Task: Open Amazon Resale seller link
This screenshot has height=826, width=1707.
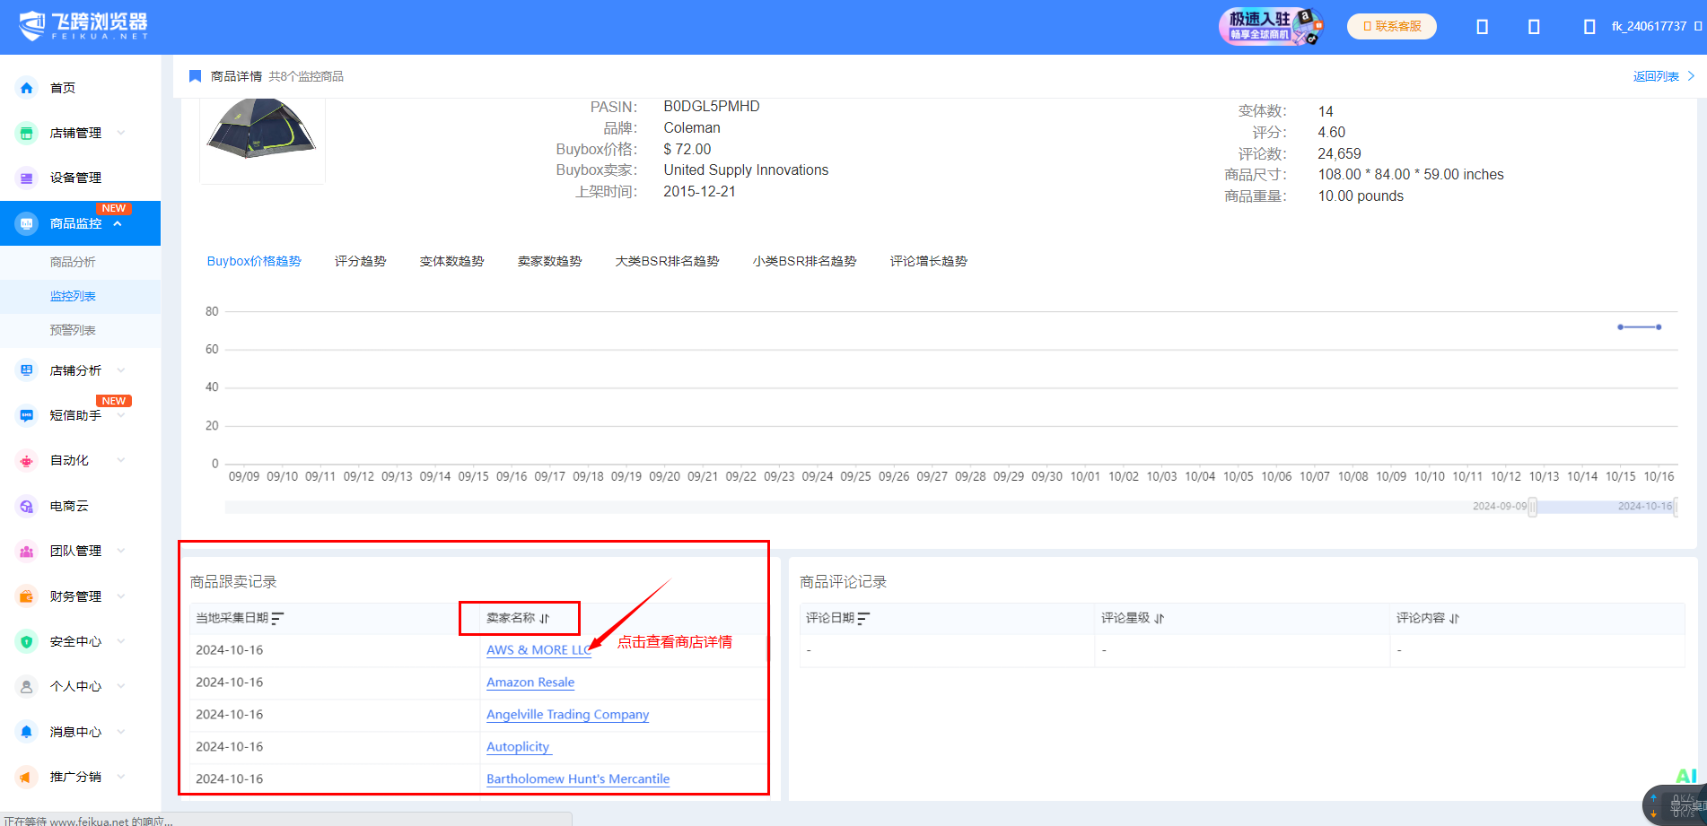Action: coord(530,683)
